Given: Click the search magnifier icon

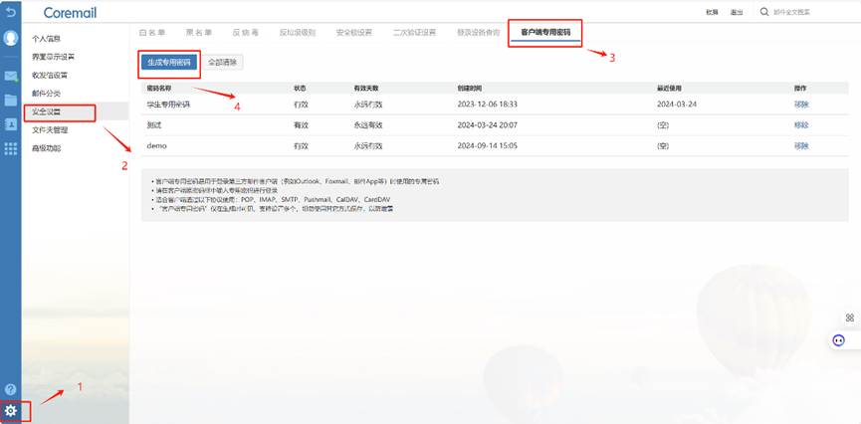Looking at the screenshot, I should coord(764,12).
